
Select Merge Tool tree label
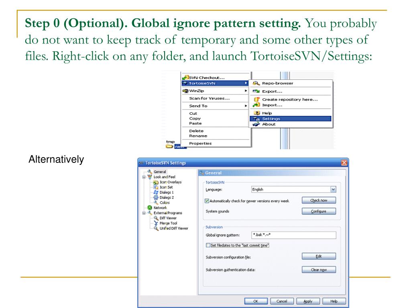[x=168, y=223]
